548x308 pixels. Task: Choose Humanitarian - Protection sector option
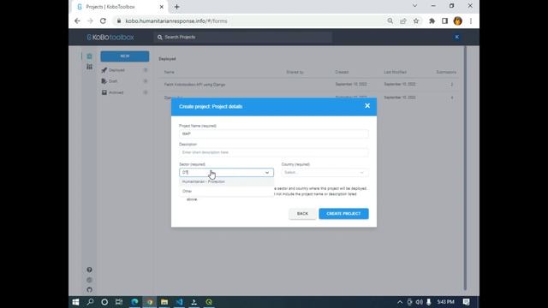[226, 182]
